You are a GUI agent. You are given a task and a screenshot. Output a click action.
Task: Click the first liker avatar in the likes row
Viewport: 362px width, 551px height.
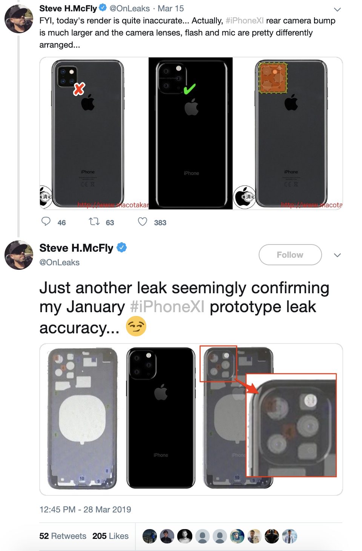coord(150,536)
